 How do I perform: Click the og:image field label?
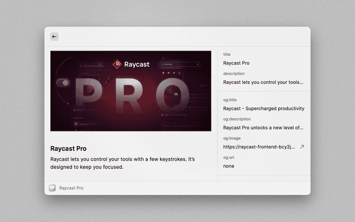tap(232, 138)
